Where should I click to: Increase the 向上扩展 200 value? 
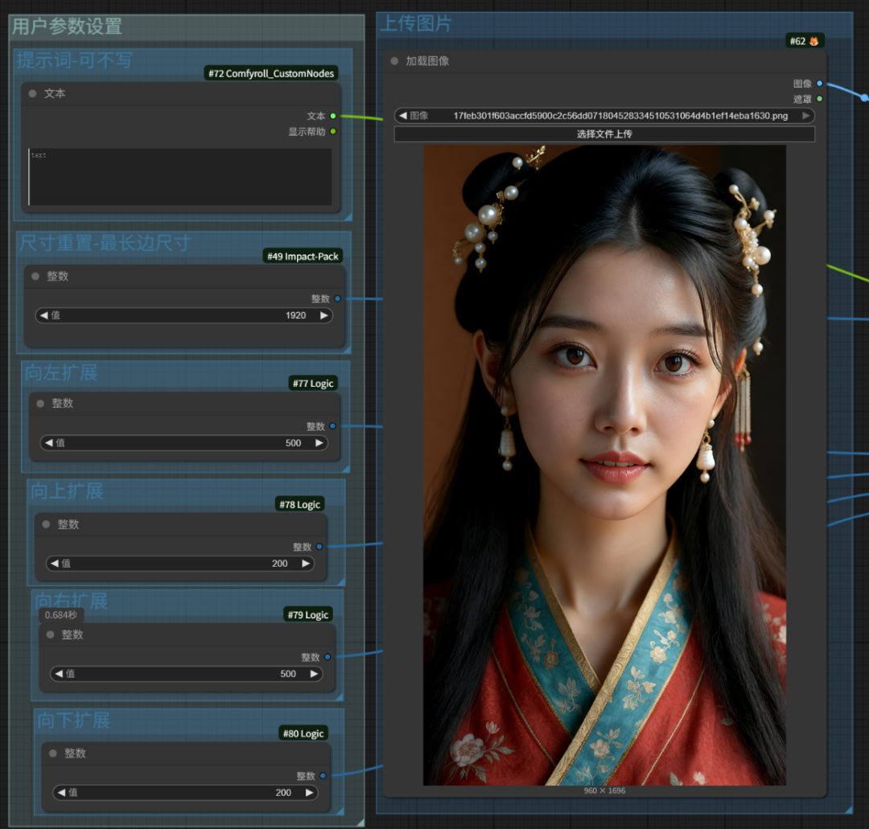(x=306, y=563)
